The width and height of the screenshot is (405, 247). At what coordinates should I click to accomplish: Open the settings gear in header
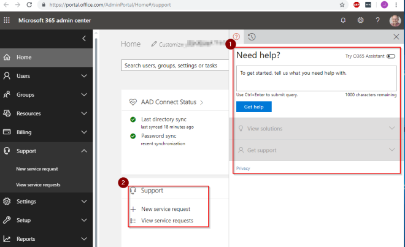[x=360, y=20]
